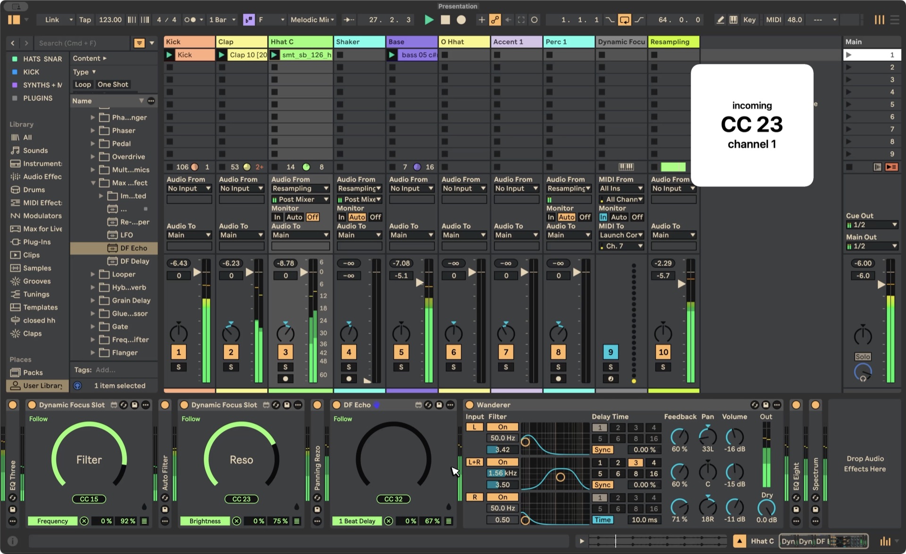Screen dimensions: 906x554
Task: Click the Tap tempo button
Action: 85,20
